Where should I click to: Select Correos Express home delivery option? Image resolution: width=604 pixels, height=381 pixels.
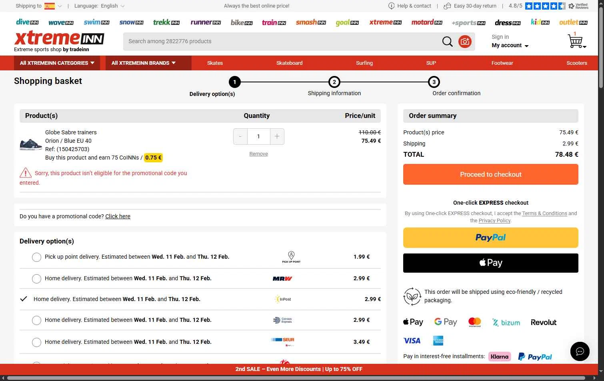[x=36, y=320]
